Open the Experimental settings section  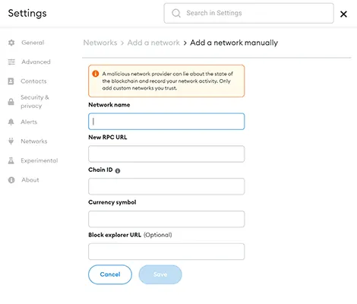click(39, 160)
